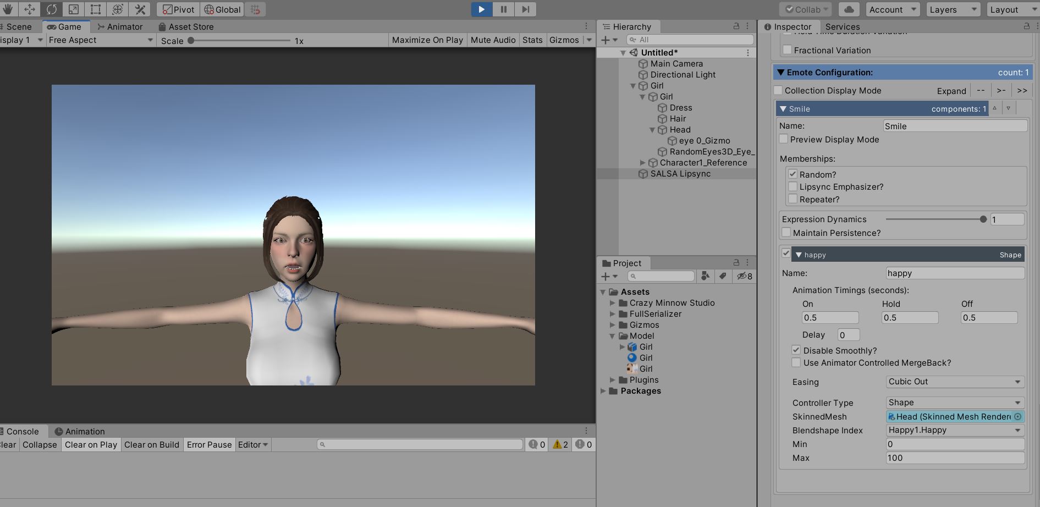1040x507 pixels.
Task: Open the Easing dropdown
Action: 955,382
